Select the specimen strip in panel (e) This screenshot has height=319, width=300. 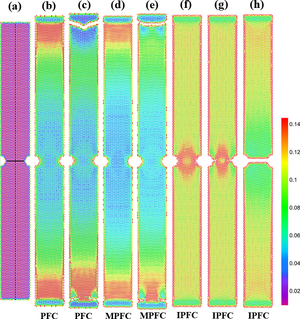(x=152, y=161)
